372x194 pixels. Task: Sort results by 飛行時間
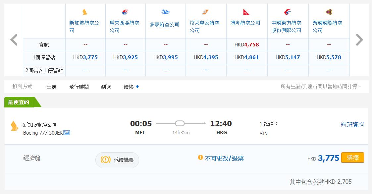tap(79, 87)
